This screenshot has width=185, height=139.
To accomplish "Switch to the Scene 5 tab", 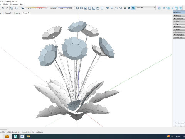I will click(26, 13).
